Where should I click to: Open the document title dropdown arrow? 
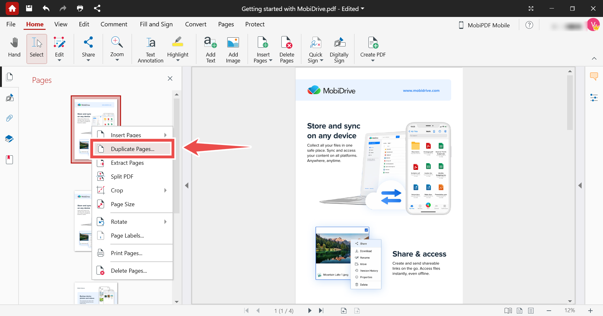(x=362, y=8)
